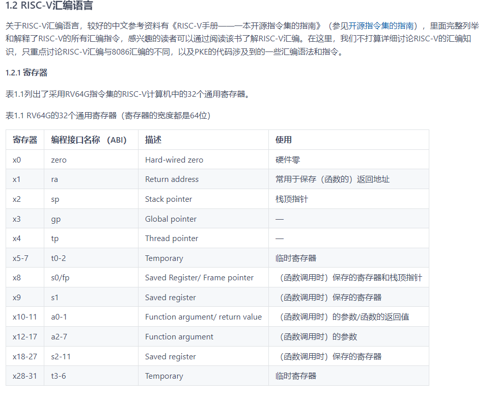Click the s0/fp ABI name cell
Viewport: 495px width, 396px height.
(x=91, y=277)
